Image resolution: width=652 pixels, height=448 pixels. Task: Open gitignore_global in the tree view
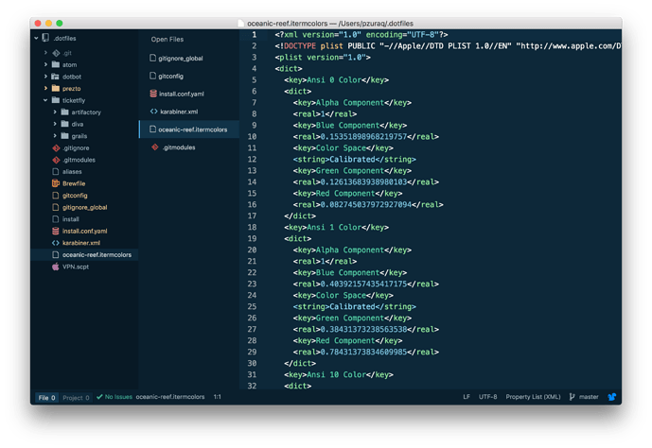(x=84, y=207)
